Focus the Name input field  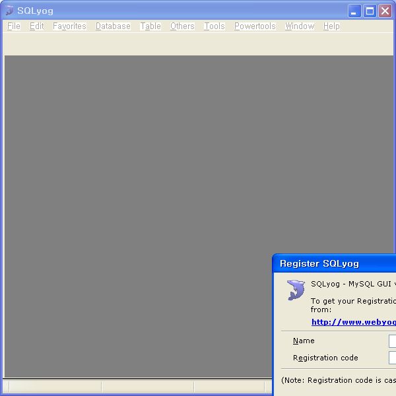392,341
